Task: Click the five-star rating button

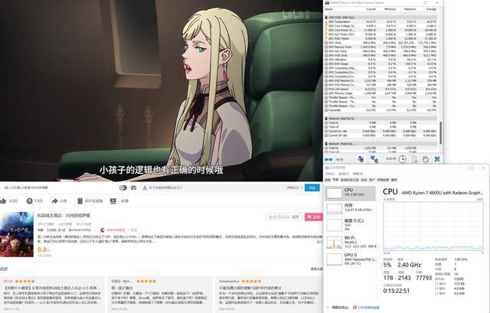Action: click(x=283, y=217)
